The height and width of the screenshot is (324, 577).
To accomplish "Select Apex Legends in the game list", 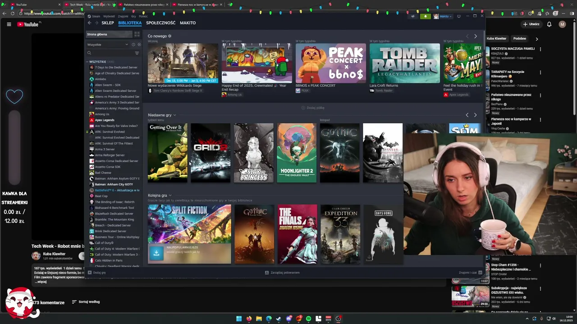I will click(105, 120).
